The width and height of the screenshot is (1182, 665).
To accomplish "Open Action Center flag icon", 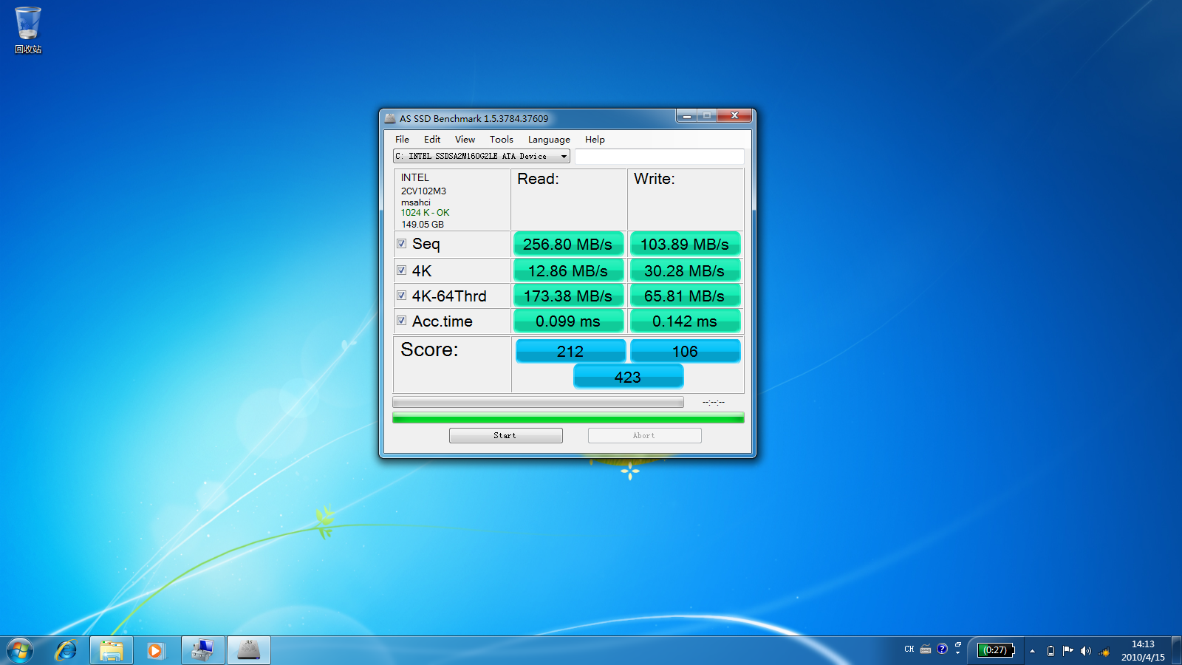I will tap(1067, 650).
